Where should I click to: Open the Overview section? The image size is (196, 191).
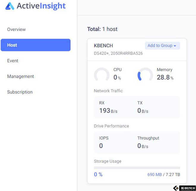(16, 29)
